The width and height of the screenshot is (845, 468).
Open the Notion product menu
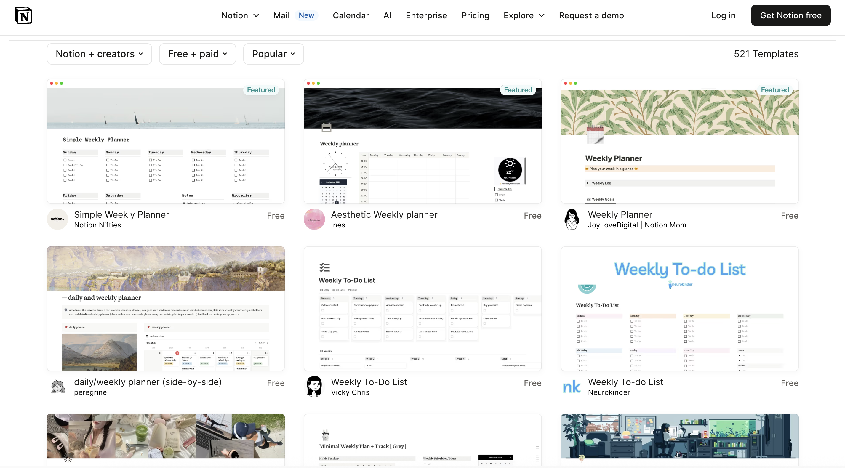240,15
